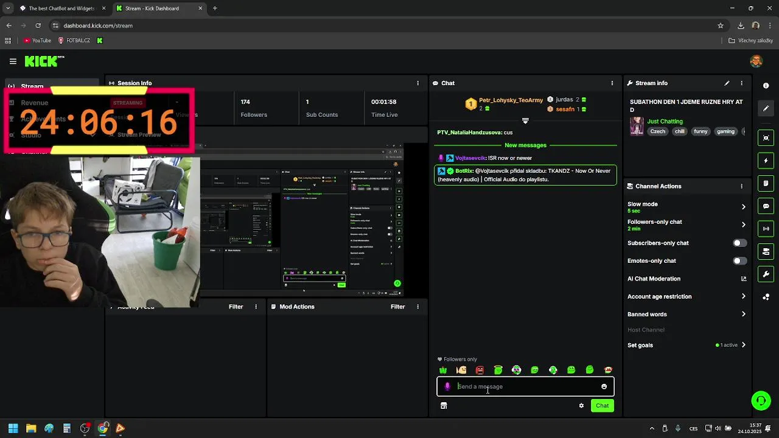Open the YouTube bookmark
Viewport: 779px width, 438px height.
coord(37,41)
